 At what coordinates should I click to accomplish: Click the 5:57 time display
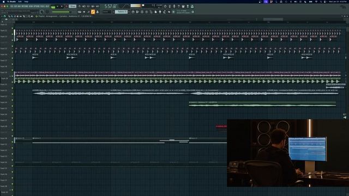click(111, 7)
